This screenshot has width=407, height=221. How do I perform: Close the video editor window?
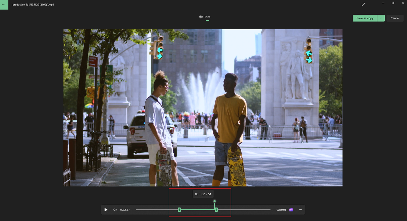pyautogui.click(x=403, y=3)
